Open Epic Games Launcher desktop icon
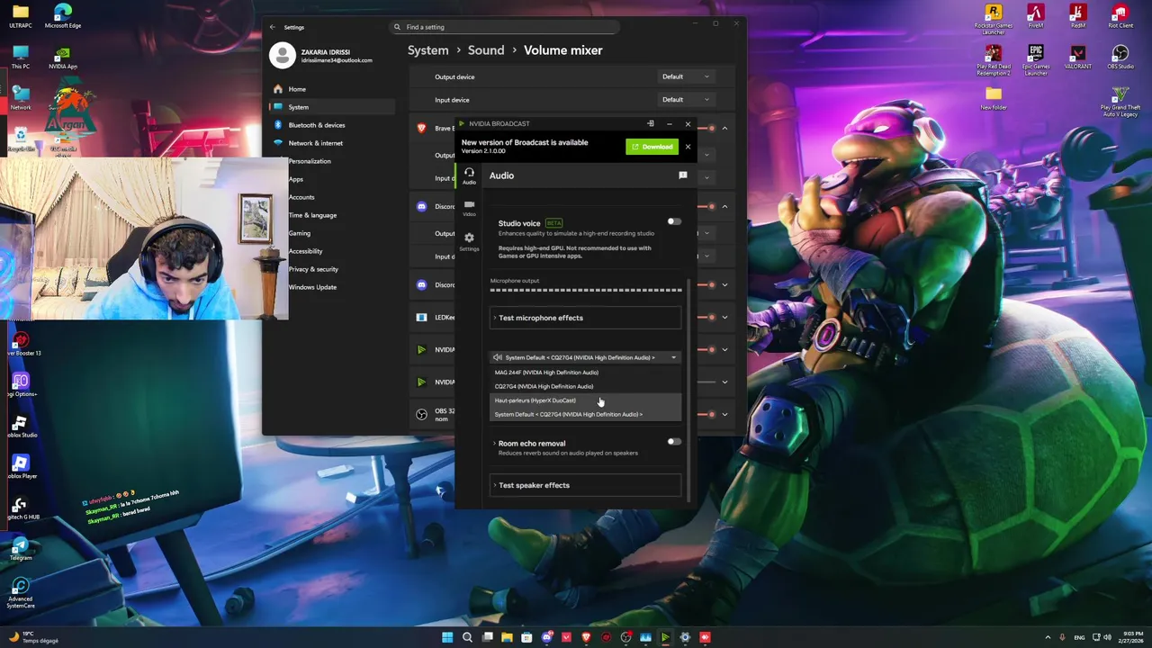This screenshot has height=648, width=1152. point(1036,59)
